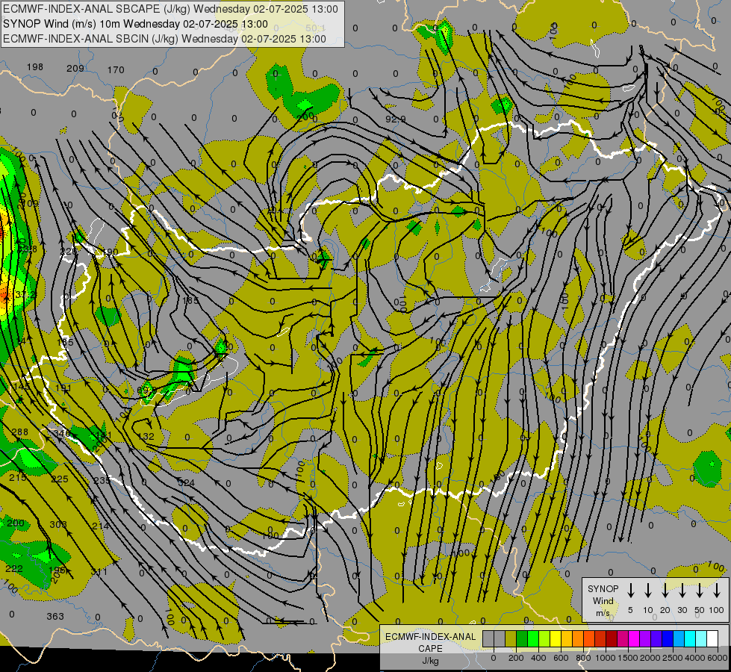Click the 100 m/s wind arrow in legend

click(717, 591)
